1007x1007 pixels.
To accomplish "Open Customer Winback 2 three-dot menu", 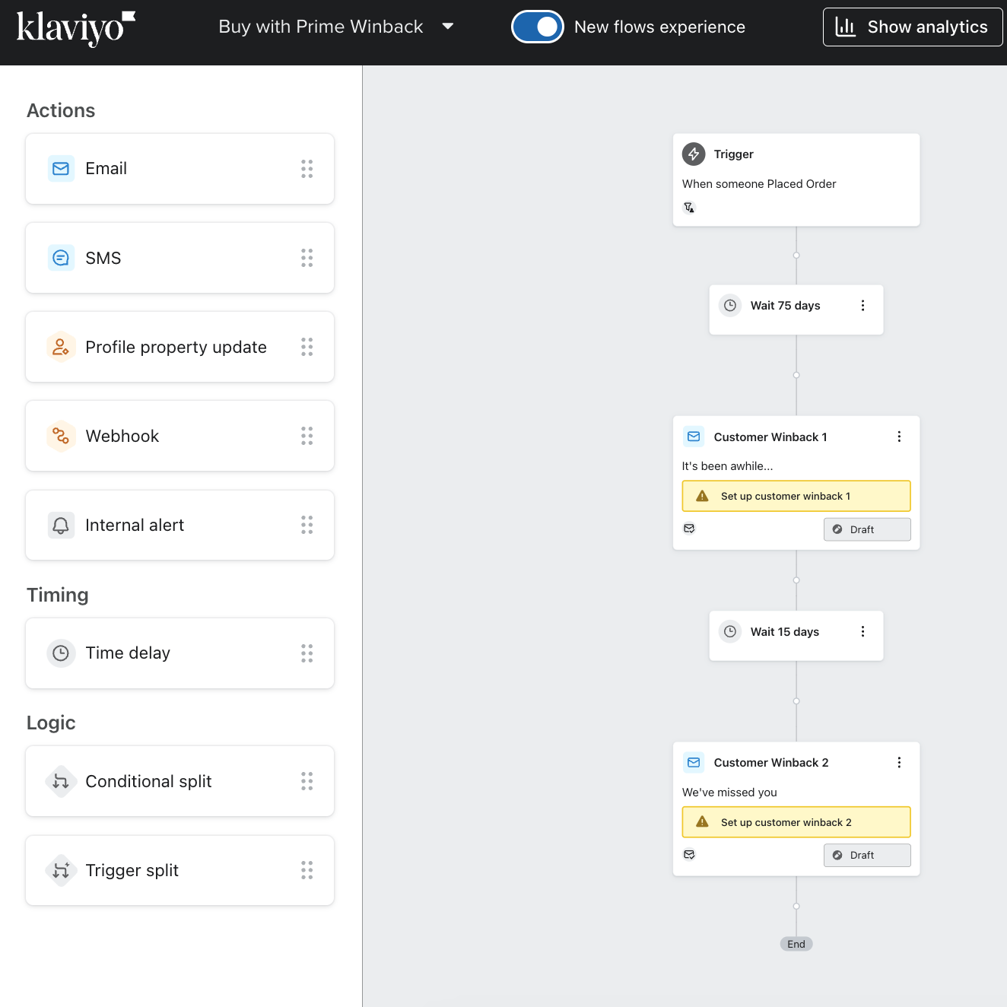I will (x=899, y=763).
